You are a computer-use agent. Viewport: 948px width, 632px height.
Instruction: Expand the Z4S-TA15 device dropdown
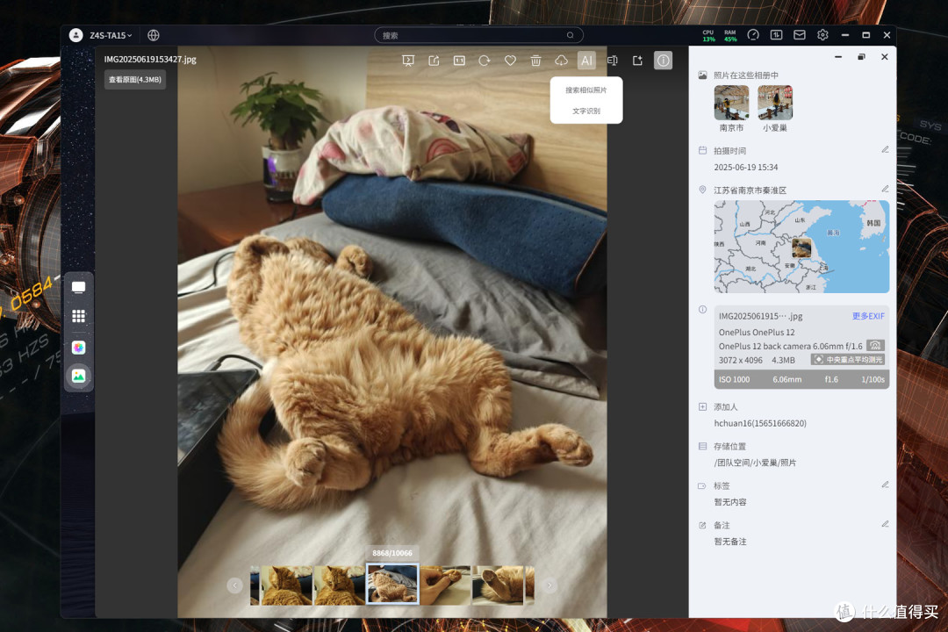[x=111, y=36]
